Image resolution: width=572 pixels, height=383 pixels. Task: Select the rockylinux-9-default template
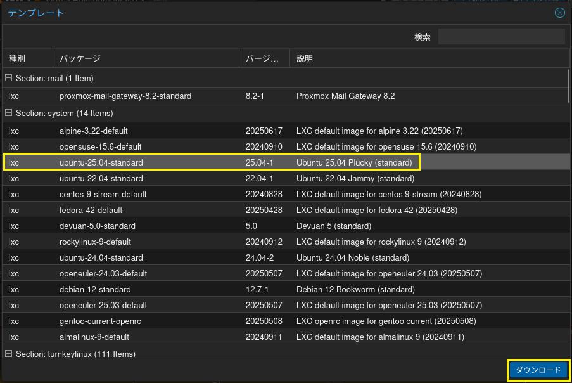tap(285, 242)
